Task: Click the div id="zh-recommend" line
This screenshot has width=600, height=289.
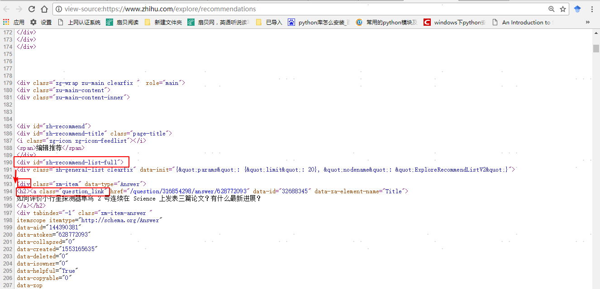Action: (x=54, y=126)
